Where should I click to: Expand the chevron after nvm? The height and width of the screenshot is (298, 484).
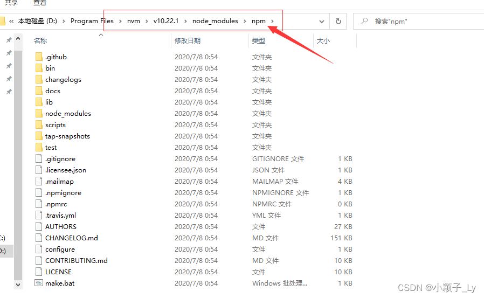pyautogui.click(x=147, y=22)
